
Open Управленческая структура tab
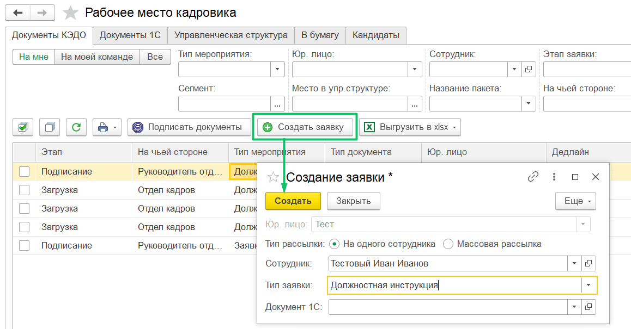(231, 35)
